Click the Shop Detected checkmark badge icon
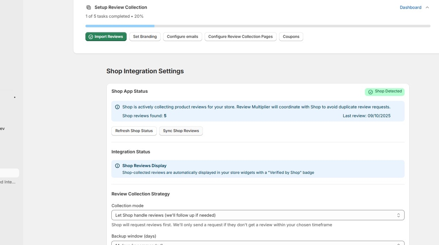 pyautogui.click(x=370, y=92)
